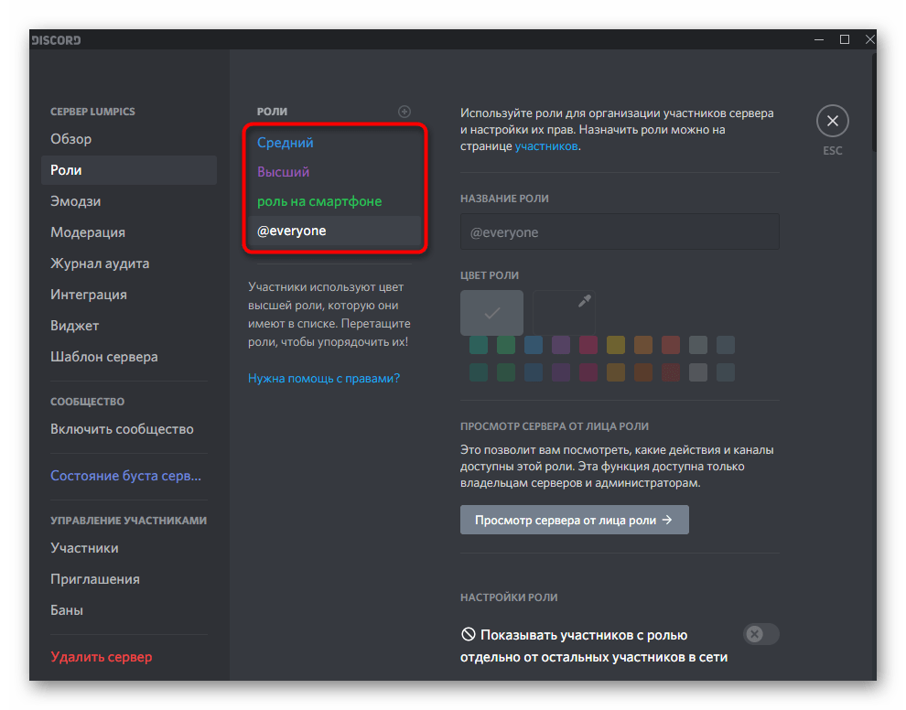This screenshot has width=906, height=710.
Task: Toggle showing role members separately
Action: 760,634
